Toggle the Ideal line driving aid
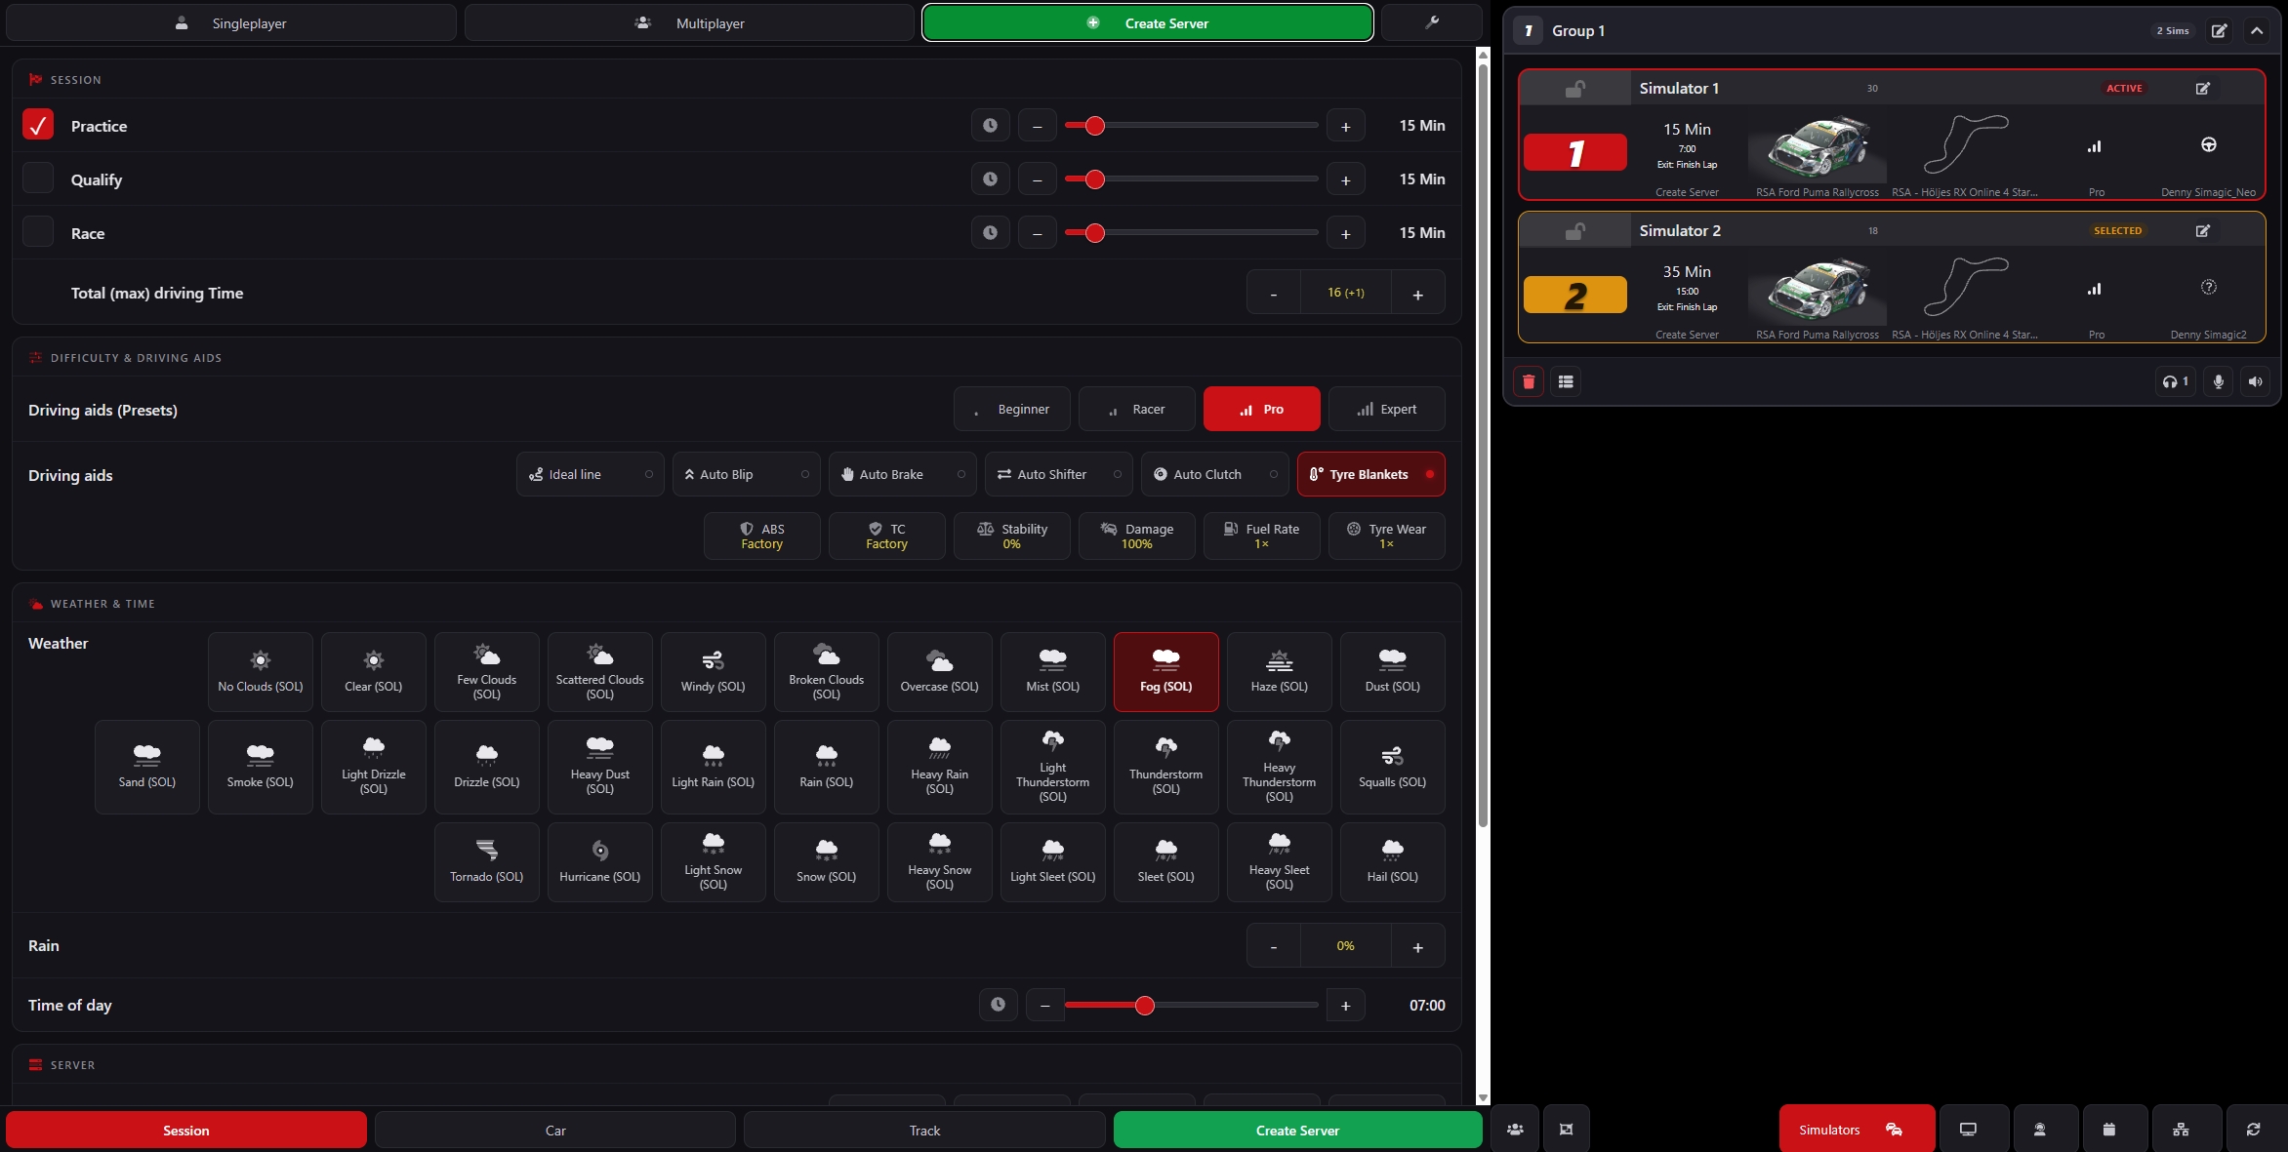This screenshot has width=2288, height=1152. coord(591,475)
